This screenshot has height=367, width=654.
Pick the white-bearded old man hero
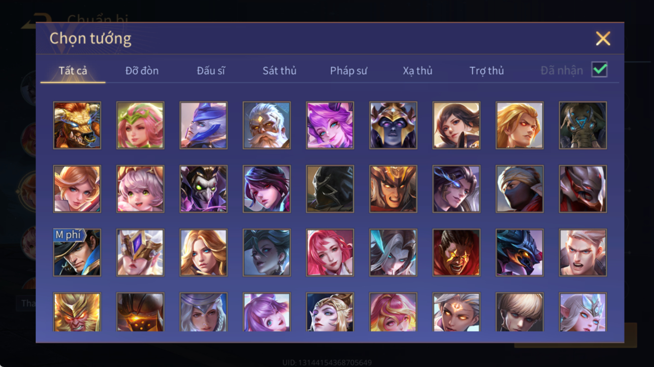coord(266,125)
